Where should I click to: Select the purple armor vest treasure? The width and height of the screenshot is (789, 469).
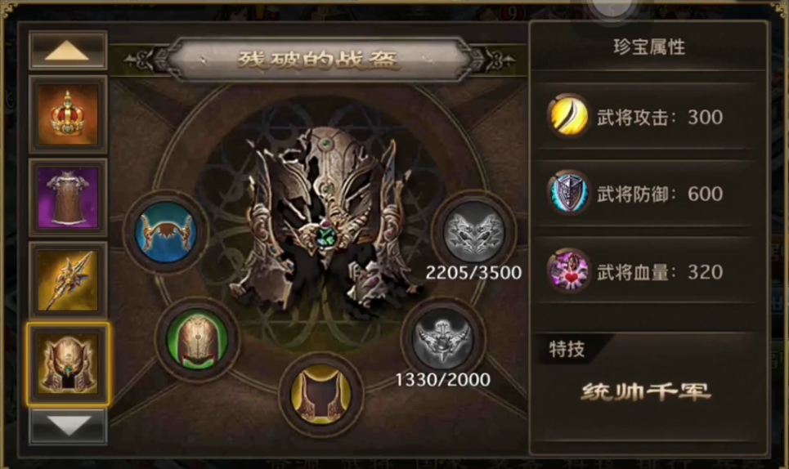tap(68, 197)
